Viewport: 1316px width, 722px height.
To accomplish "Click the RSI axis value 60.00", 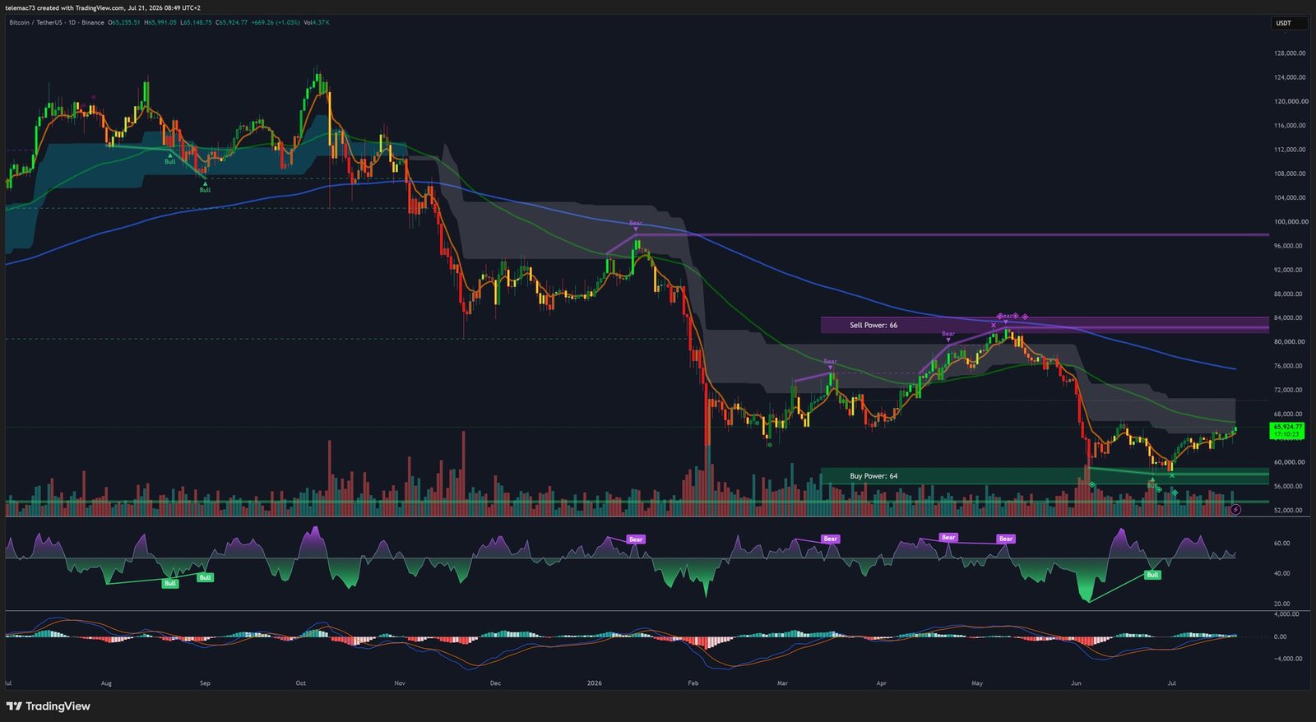I will click(1281, 544).
